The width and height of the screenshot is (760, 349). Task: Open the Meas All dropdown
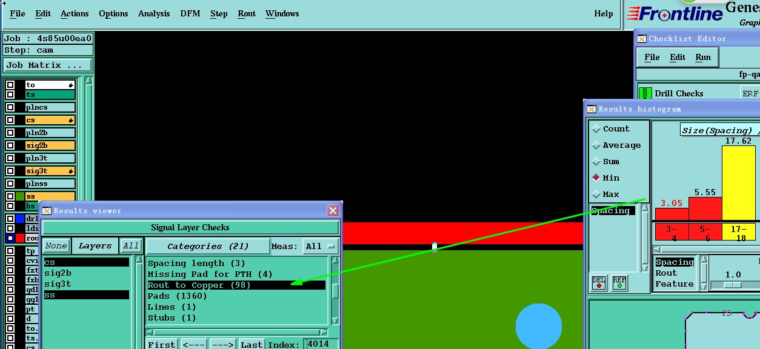tap(321, 246)
